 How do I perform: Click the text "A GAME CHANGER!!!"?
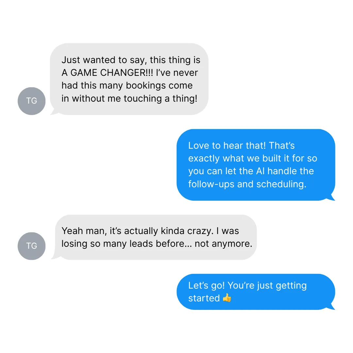(x=107, y=73)
